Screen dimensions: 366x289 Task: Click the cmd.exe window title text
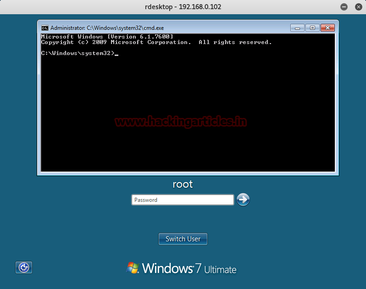pos(107,28)
